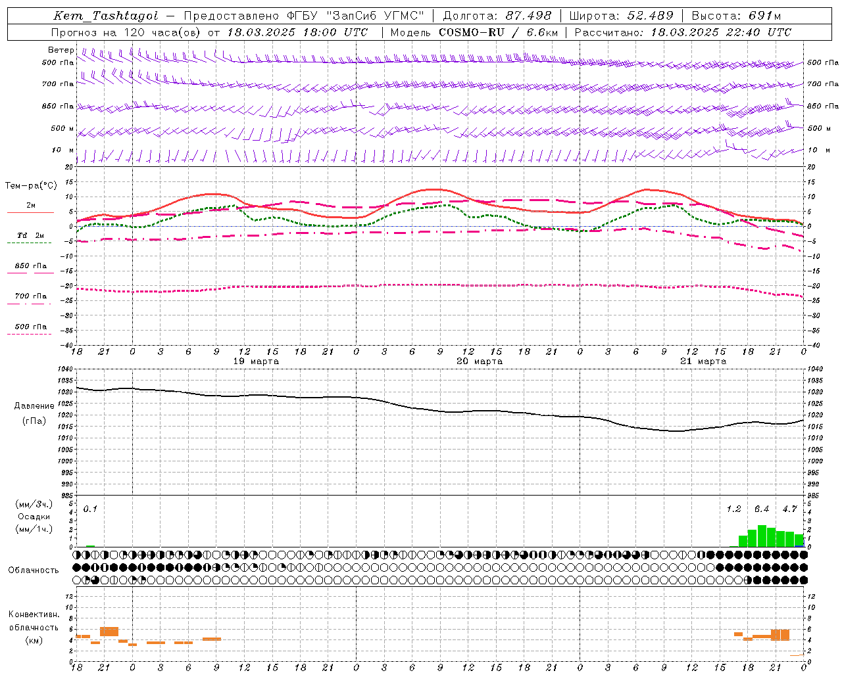Click the Модель COSMO-RU / 6.6км label
842x673 pixels.
pyautogui.click(x=474, y=32)
